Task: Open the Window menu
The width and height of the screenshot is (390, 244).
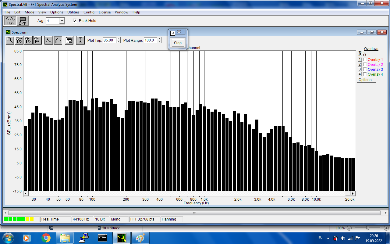Action: click(x=122, y=12)
